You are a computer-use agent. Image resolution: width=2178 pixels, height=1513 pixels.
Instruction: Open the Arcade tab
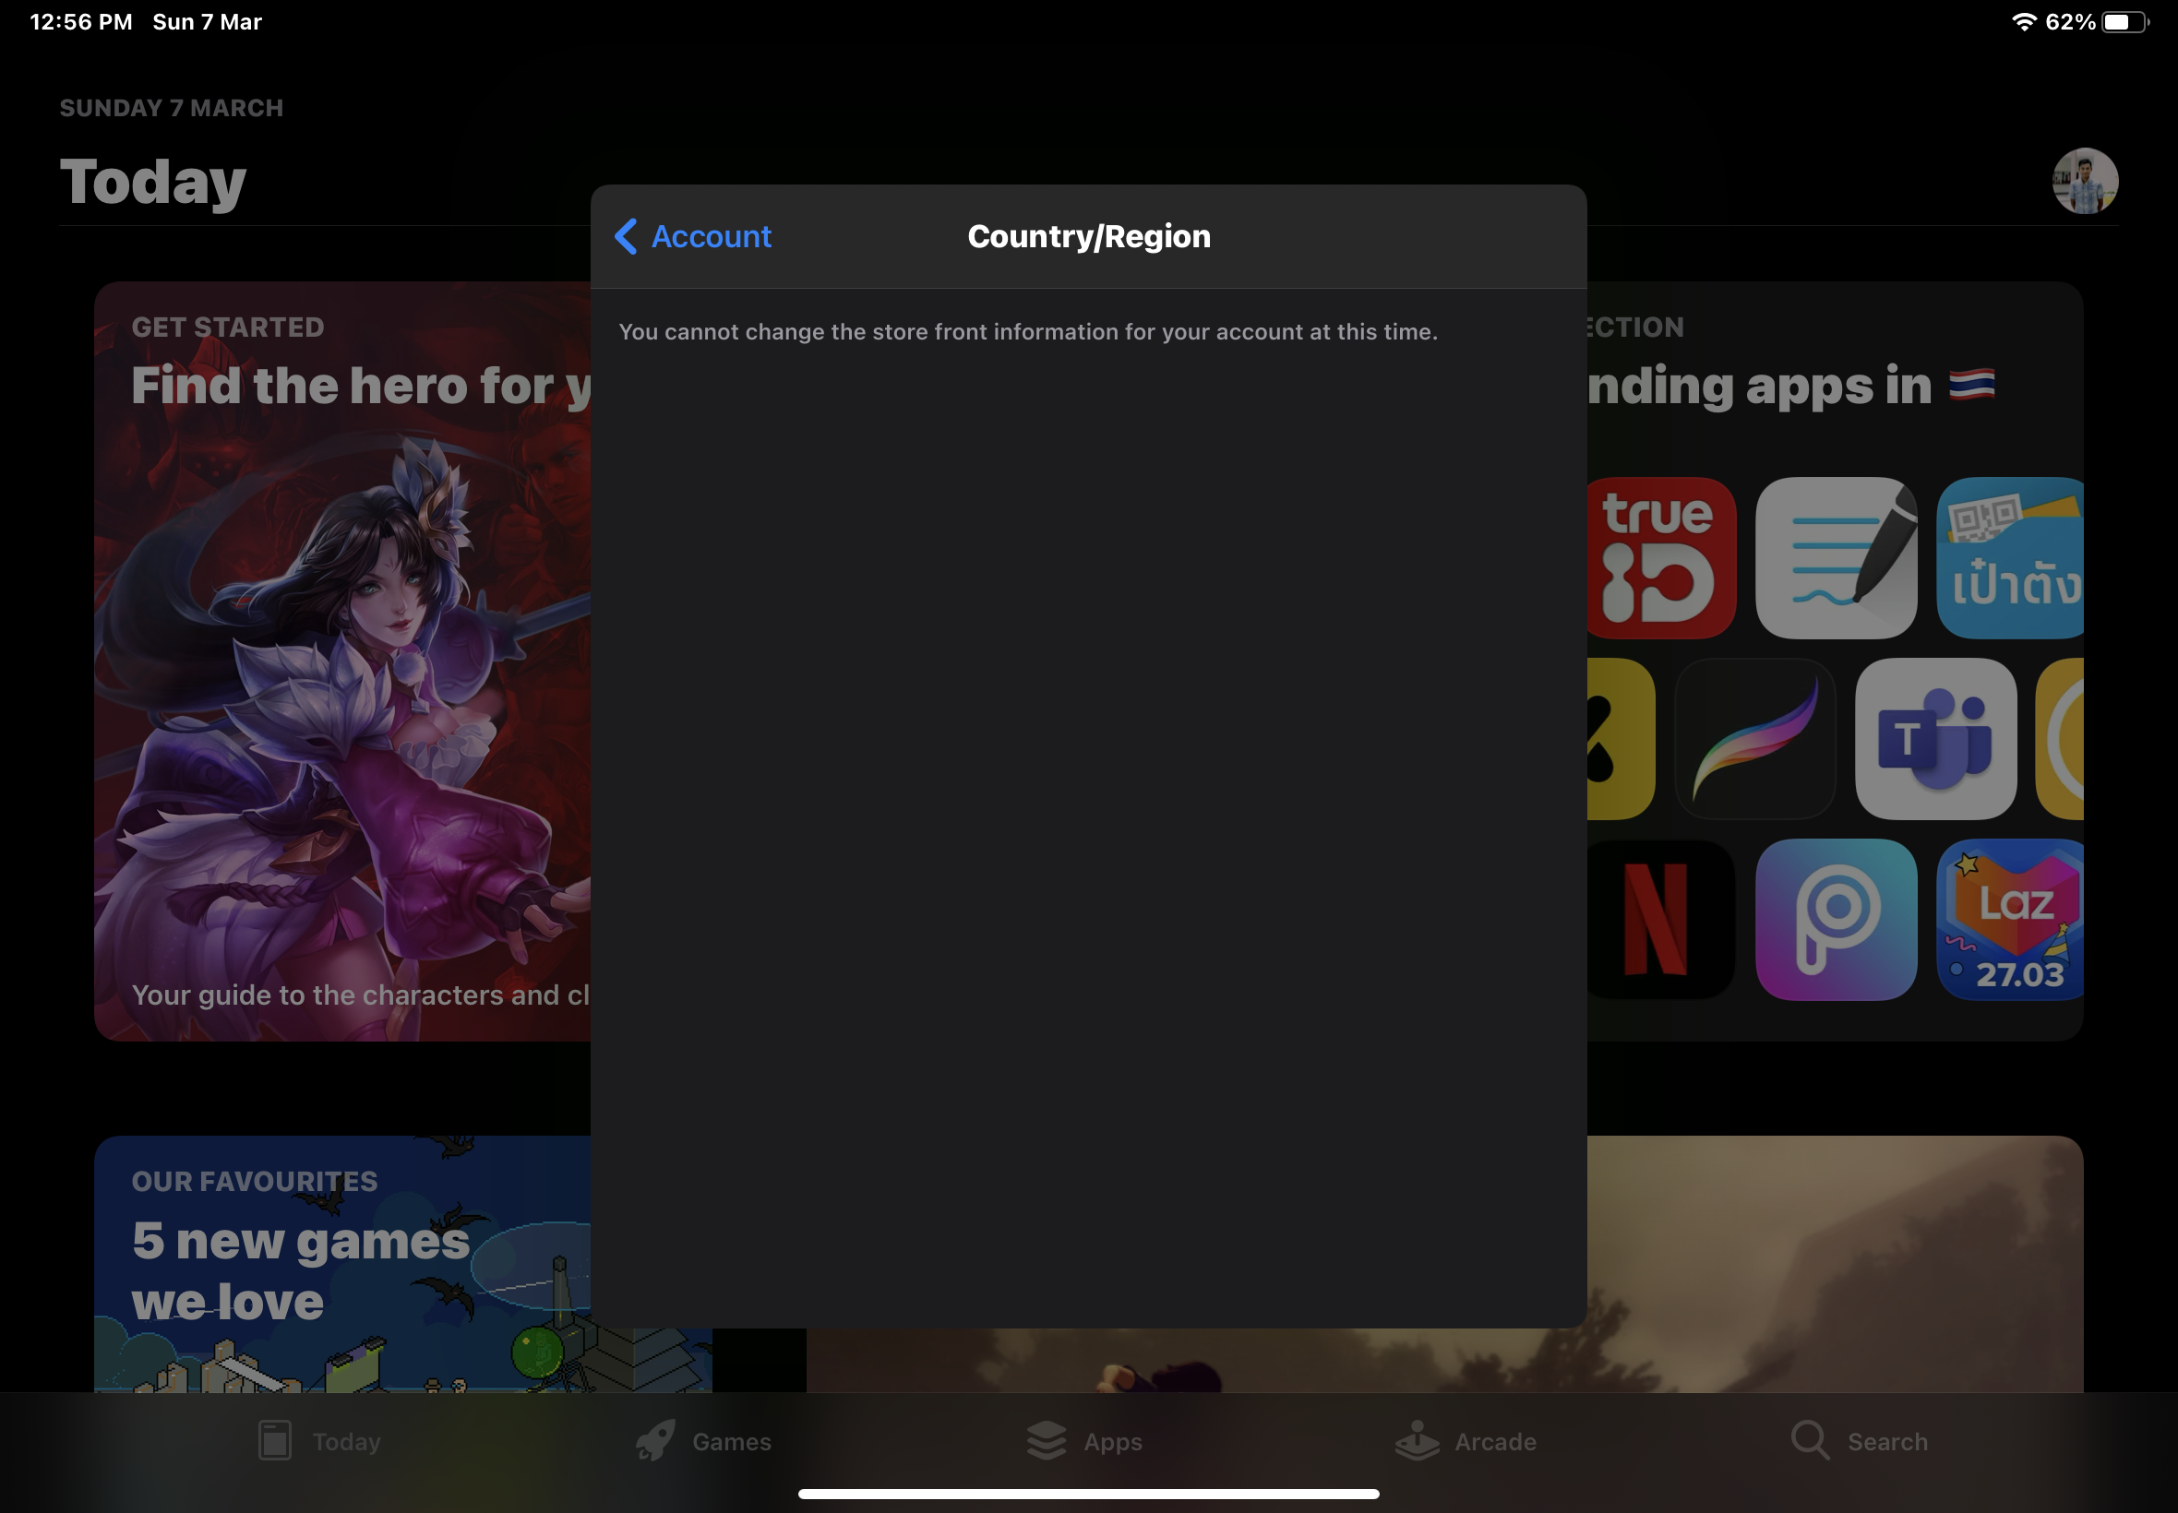[x=1466, y=1441]
